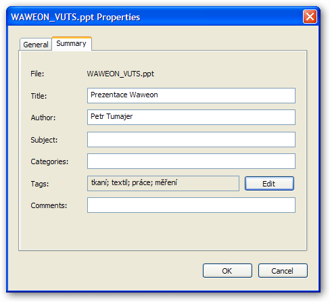Click the file name WAWEON_VUTS.ppt text

point(120,74)
